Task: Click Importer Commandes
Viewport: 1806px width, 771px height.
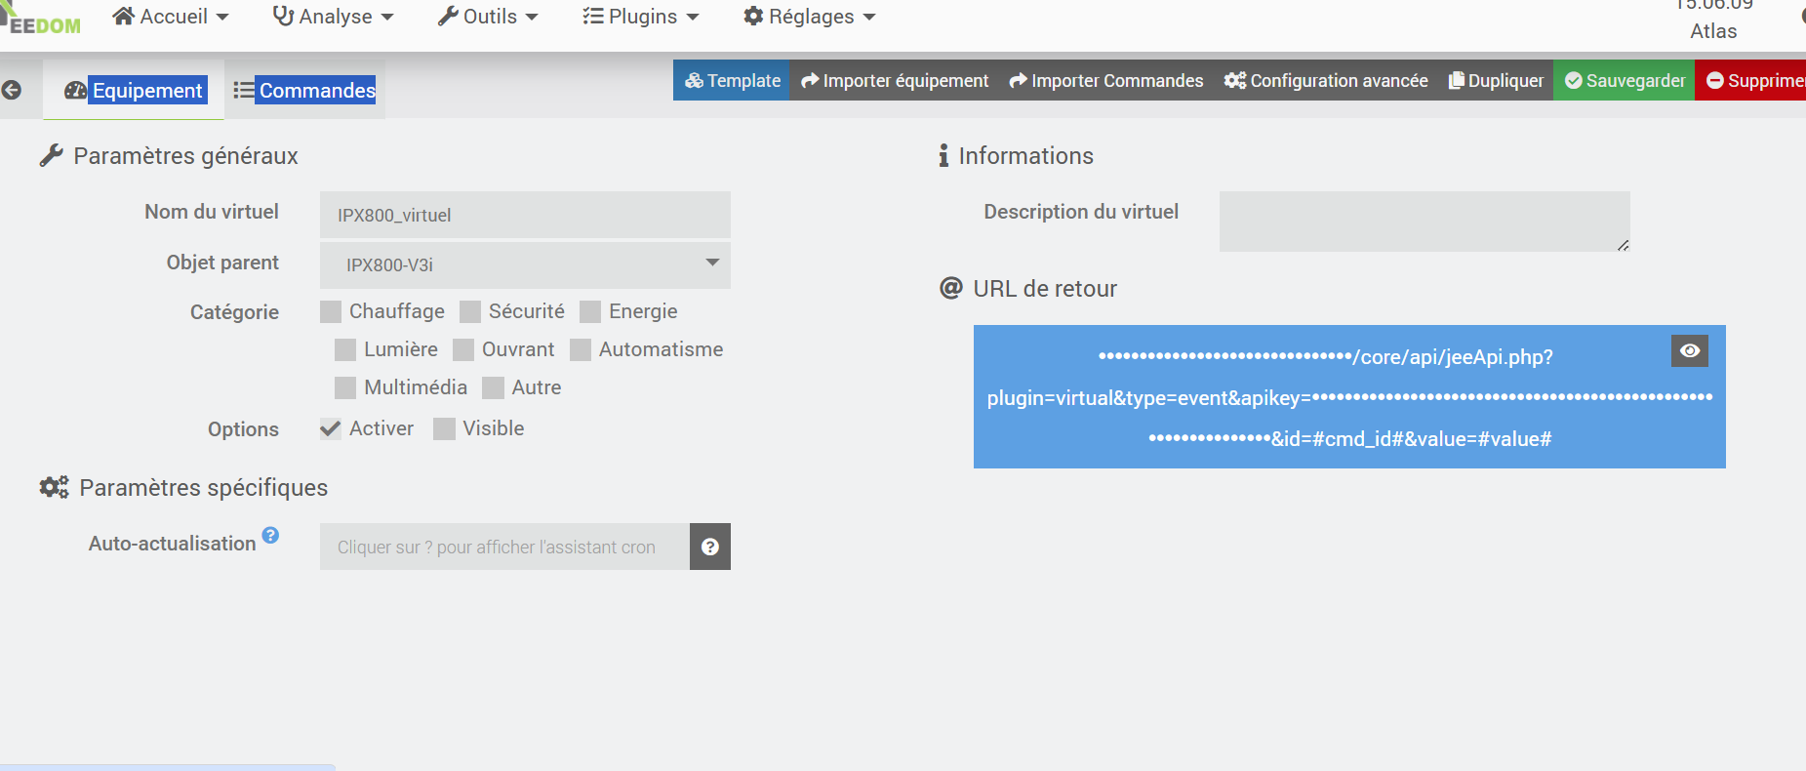Action: click(x=1106, y=81)
